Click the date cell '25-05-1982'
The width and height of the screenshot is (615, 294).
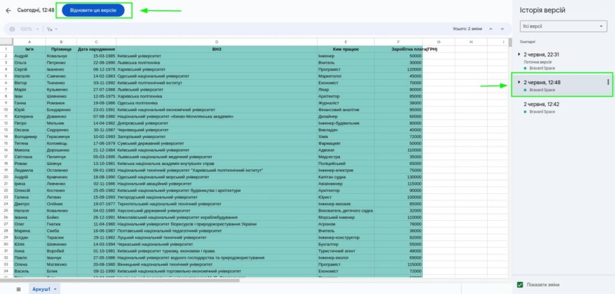(x=97, y=191)
